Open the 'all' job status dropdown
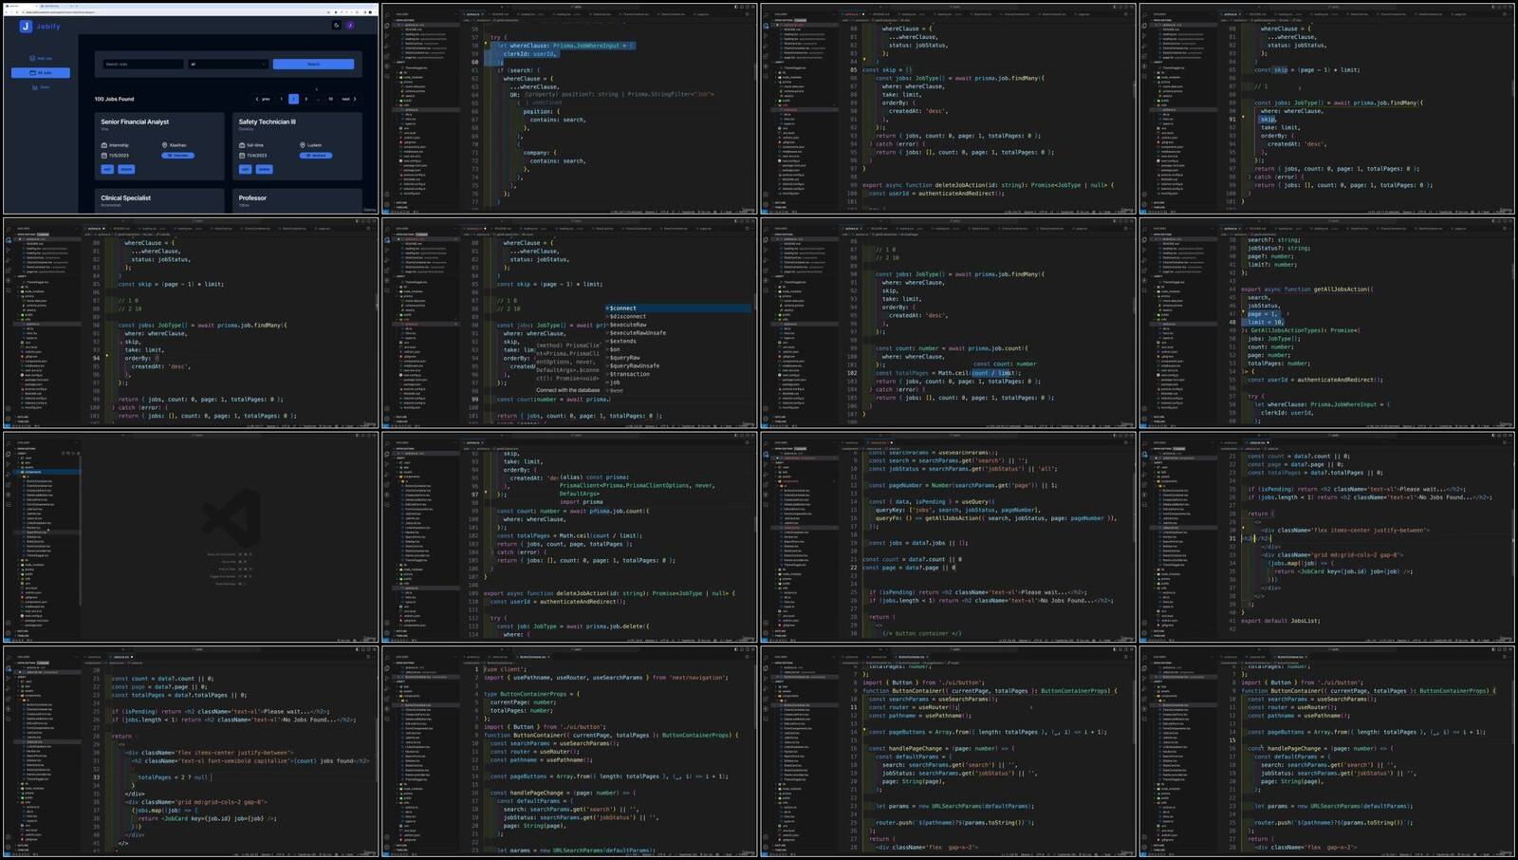The height and width of the screenshot is (860, 1518). point(228,64)
